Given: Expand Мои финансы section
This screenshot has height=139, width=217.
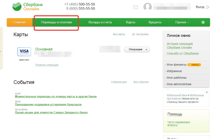Looking at the screenshot, I should click(176, 65).
